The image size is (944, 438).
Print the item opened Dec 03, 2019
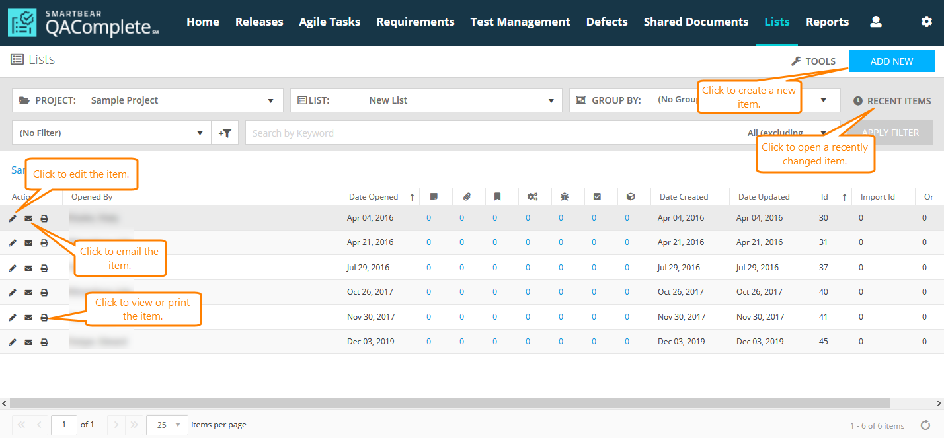coord(44,342)
